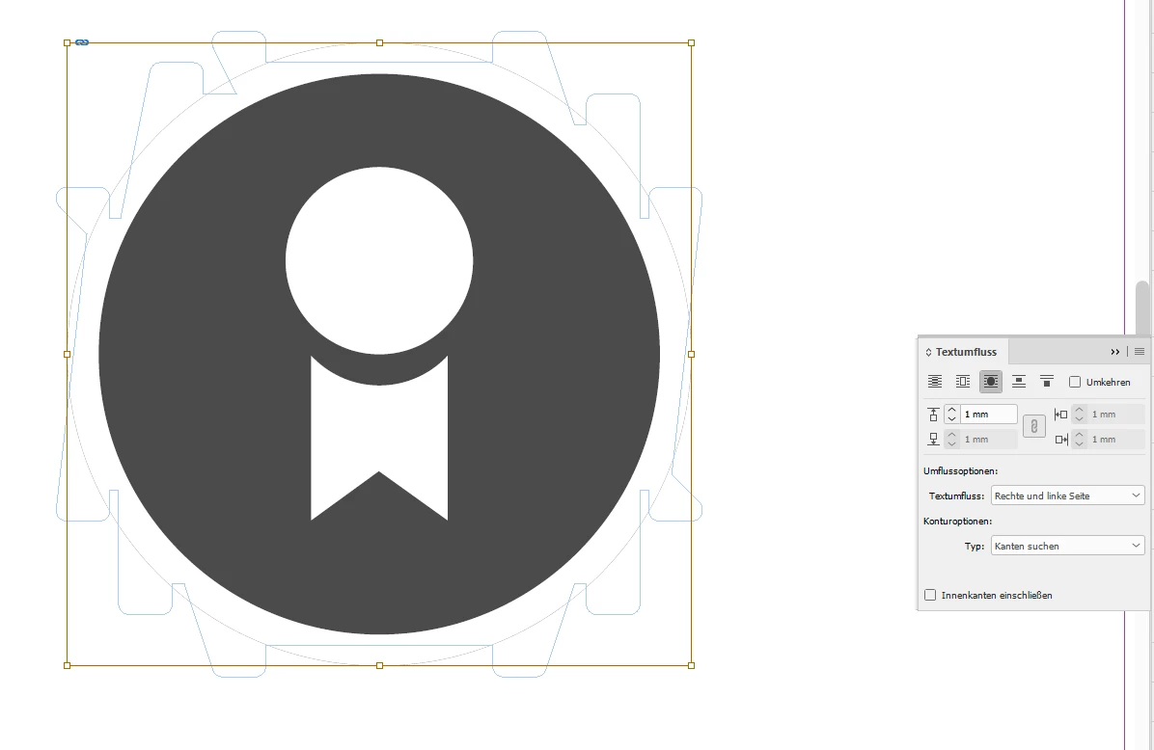
Task: Click the top offset icon
Action: pos(933,415)
